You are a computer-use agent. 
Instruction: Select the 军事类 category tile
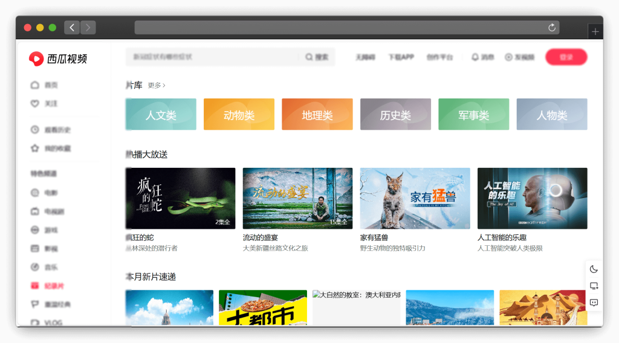(474, 114)
